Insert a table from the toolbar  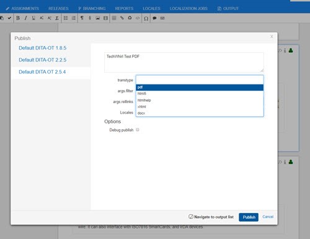(114, 18)
